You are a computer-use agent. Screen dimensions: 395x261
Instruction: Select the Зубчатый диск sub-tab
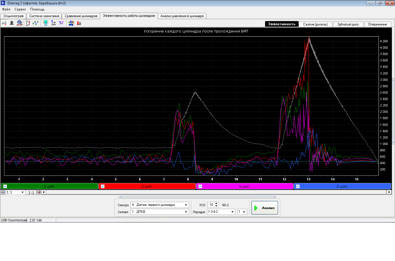[348, 24]
